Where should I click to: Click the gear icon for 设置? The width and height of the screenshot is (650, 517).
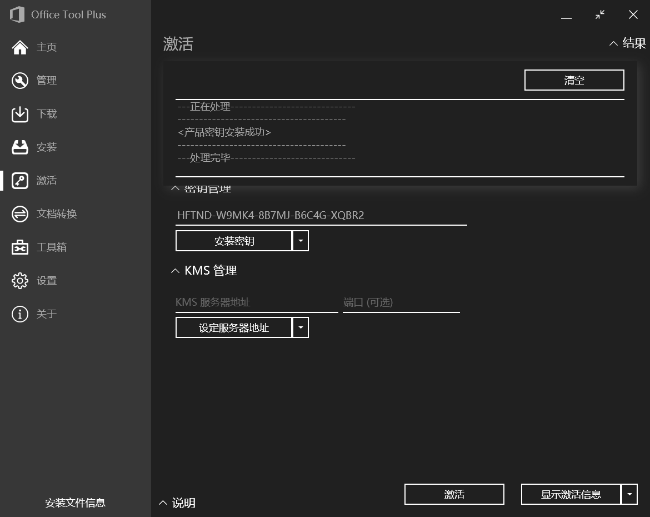point(20,281)
